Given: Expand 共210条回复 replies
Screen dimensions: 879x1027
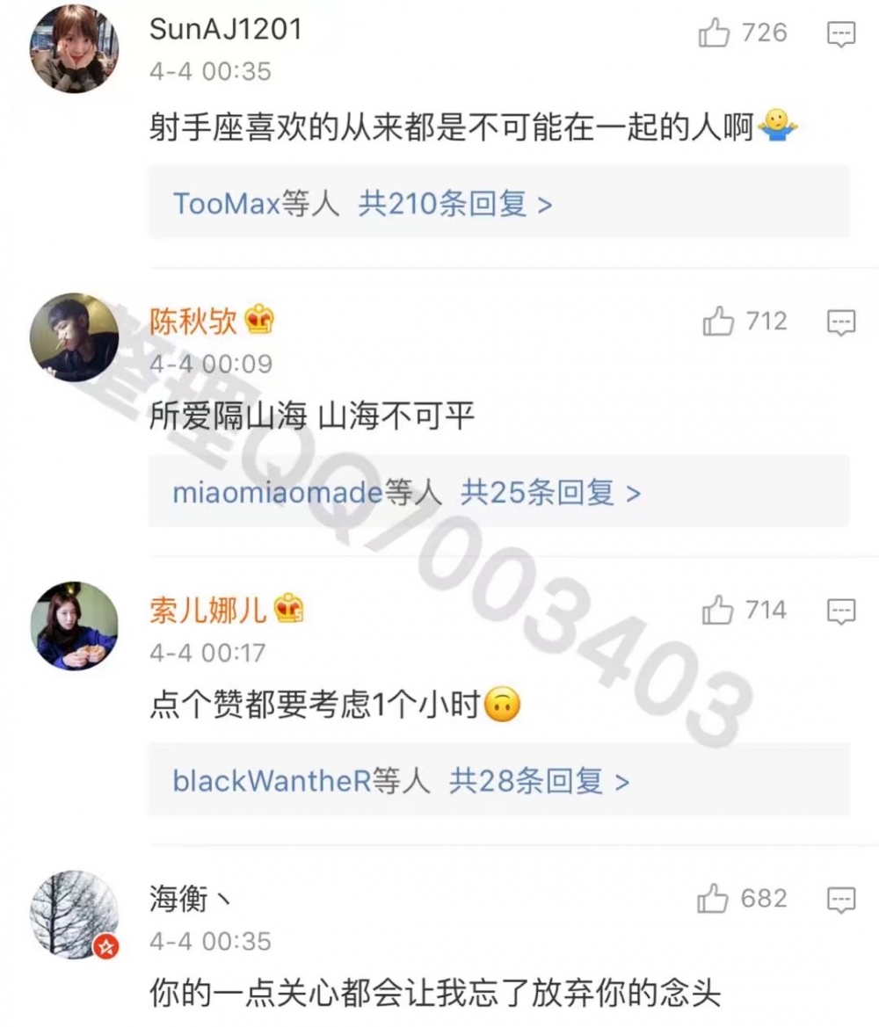Looking at the screenshot, I should pos(455,204).
